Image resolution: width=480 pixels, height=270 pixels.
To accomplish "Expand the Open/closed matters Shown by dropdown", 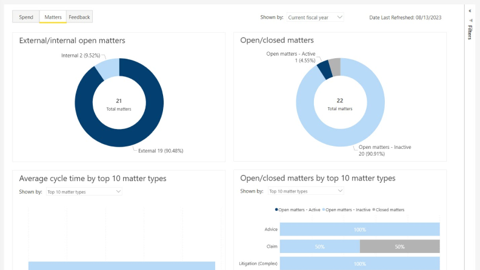I will (305, 191).
